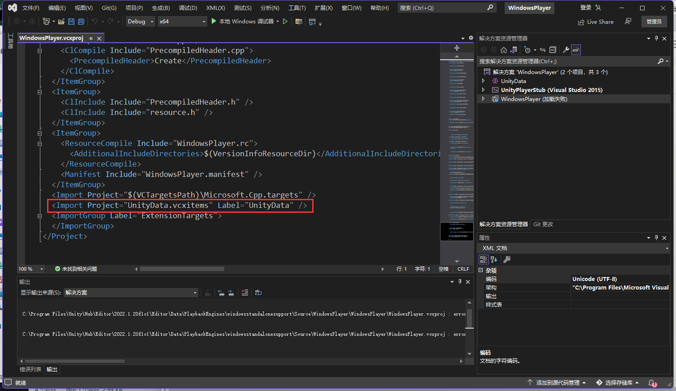
Task: Collapse the ResourceCompile XML block
Action: click(40, 144)
